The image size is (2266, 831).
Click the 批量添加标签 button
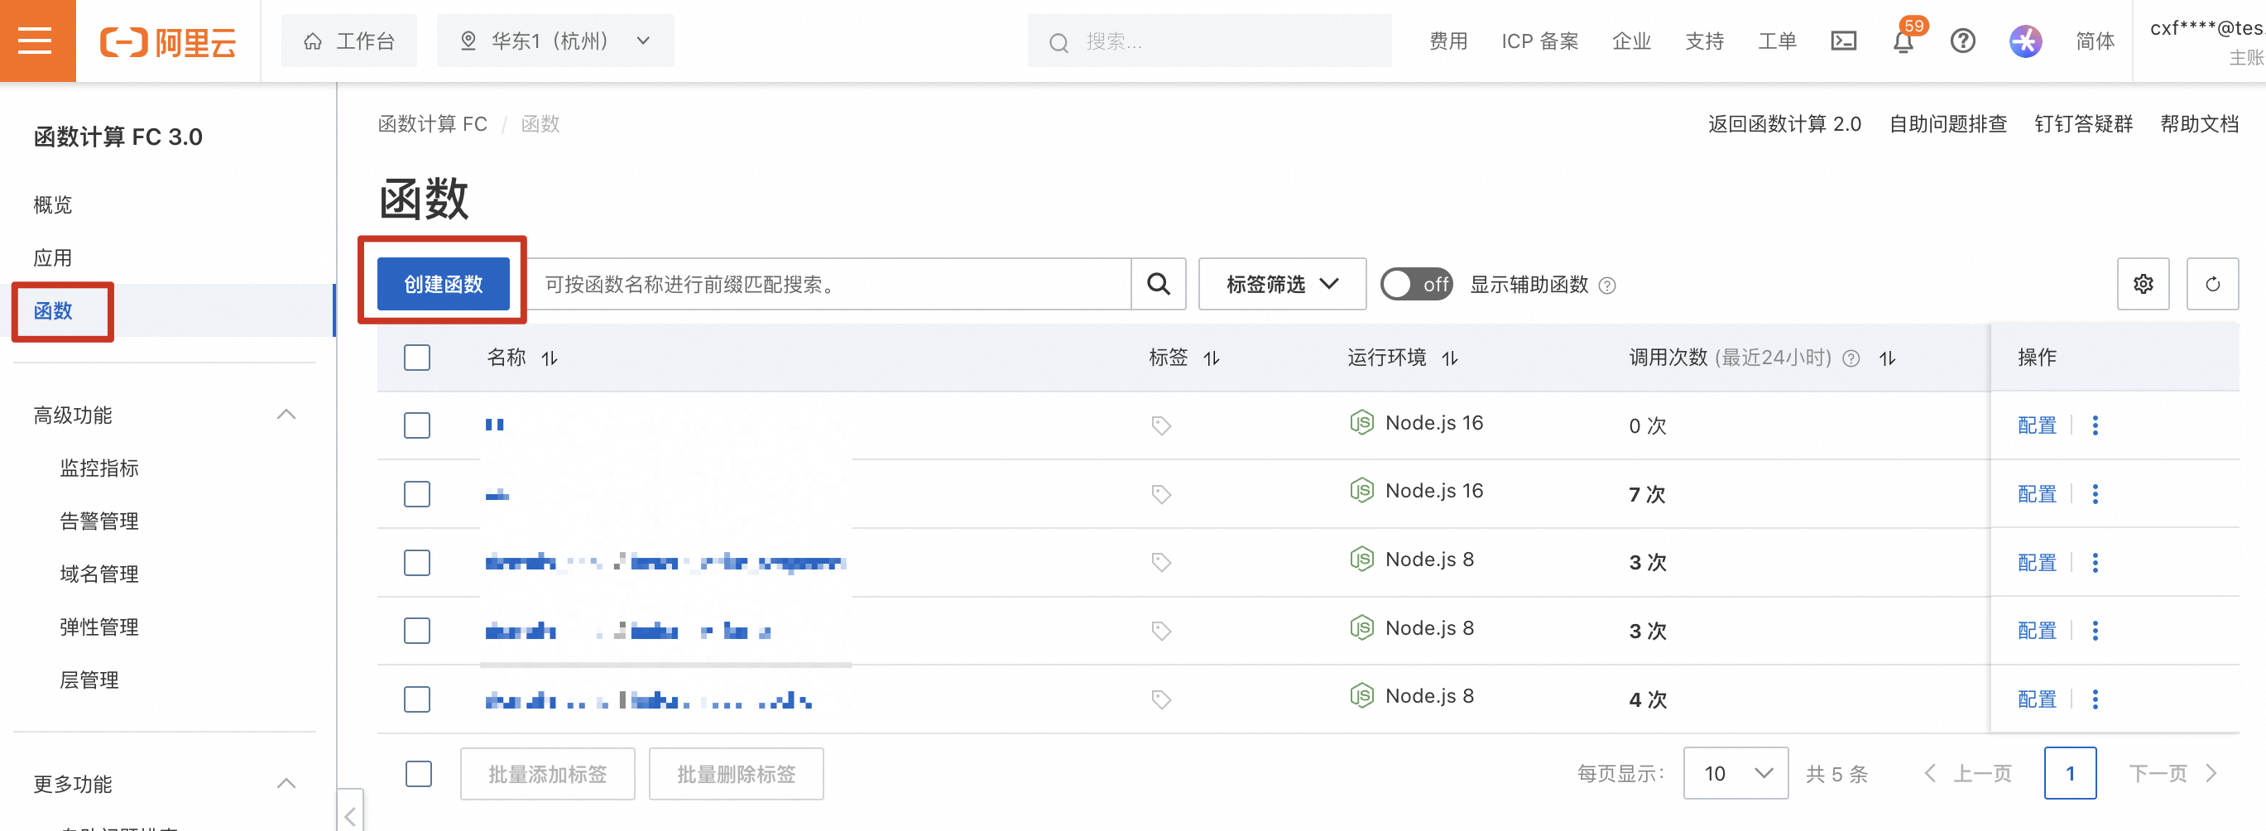pyautogui.click(x=547, y=774)
